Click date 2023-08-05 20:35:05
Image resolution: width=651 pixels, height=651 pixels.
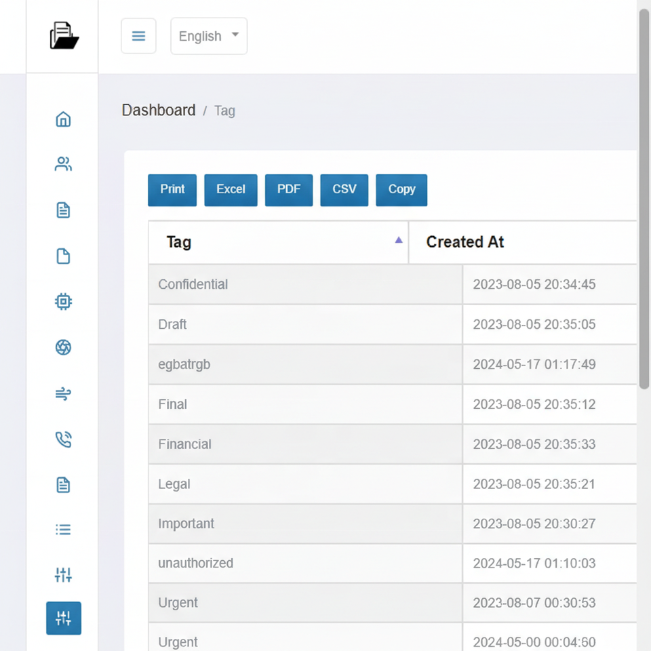(534, 324)
